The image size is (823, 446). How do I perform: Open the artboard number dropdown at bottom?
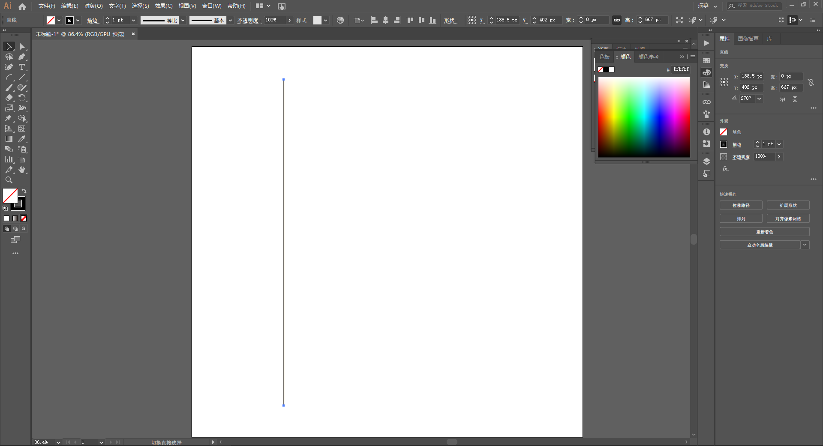tap(101, 443)
